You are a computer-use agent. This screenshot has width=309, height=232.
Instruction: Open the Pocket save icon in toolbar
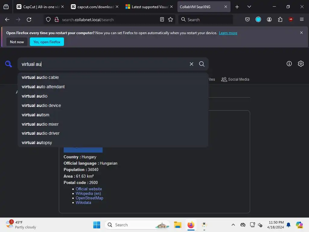(x=247, y=19)
